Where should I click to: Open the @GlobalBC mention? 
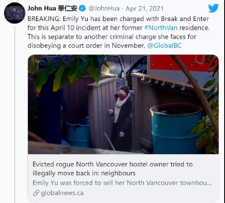tap(164, 46)
